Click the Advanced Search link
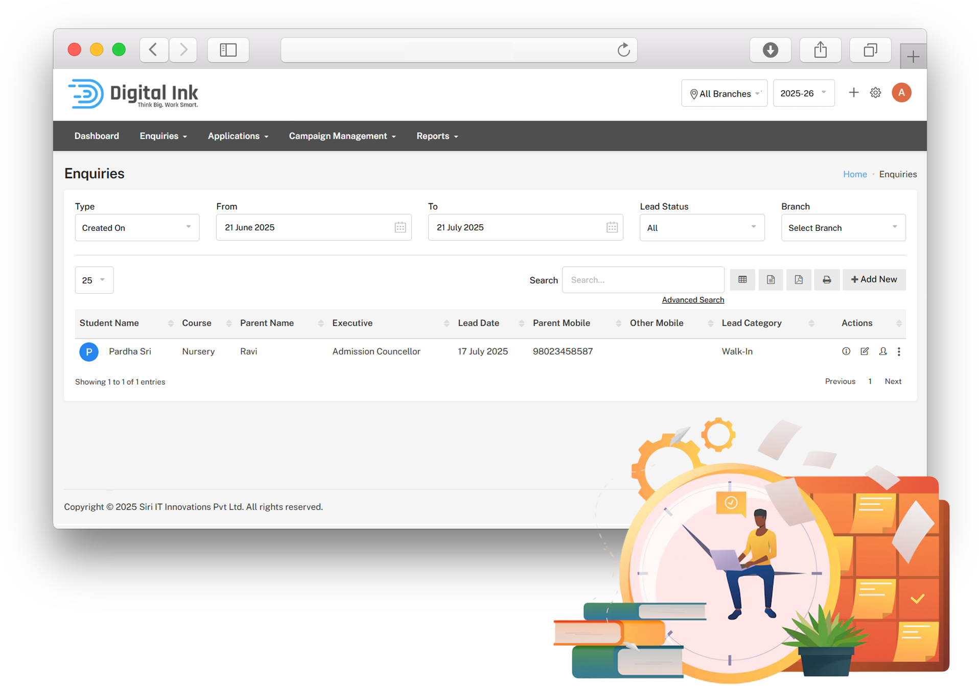The height and width of the screenshot is (686, 979). pyautogui.click(x=692, y=300)
